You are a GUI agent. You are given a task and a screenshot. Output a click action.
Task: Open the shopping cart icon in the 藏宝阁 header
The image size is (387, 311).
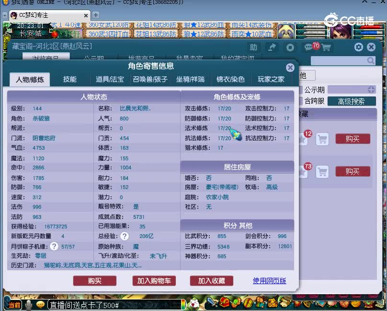pyautogui.click(x=326, y=47)
